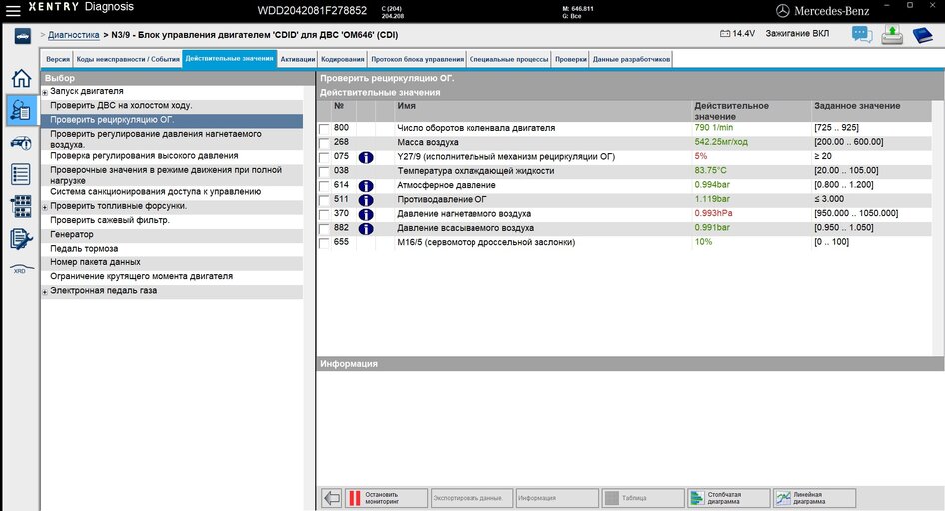Switch to Коды неисправности / События tab
The width and height of the screenshot is (945, 511).
[x=128, y=59]
